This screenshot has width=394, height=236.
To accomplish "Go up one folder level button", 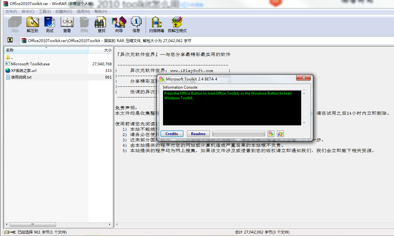I will pos(10,40).
